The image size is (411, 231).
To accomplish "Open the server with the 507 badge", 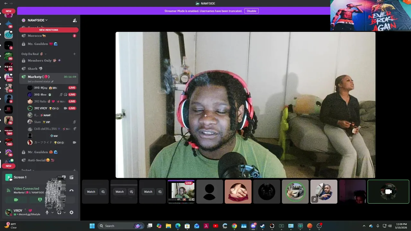I will (x=8, y=77).
